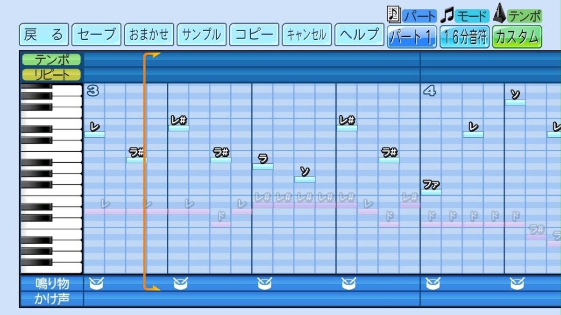Screen dimensions: 561x315
Task: Toggle the テンポ track label
Action: click(x=51, y=59)
